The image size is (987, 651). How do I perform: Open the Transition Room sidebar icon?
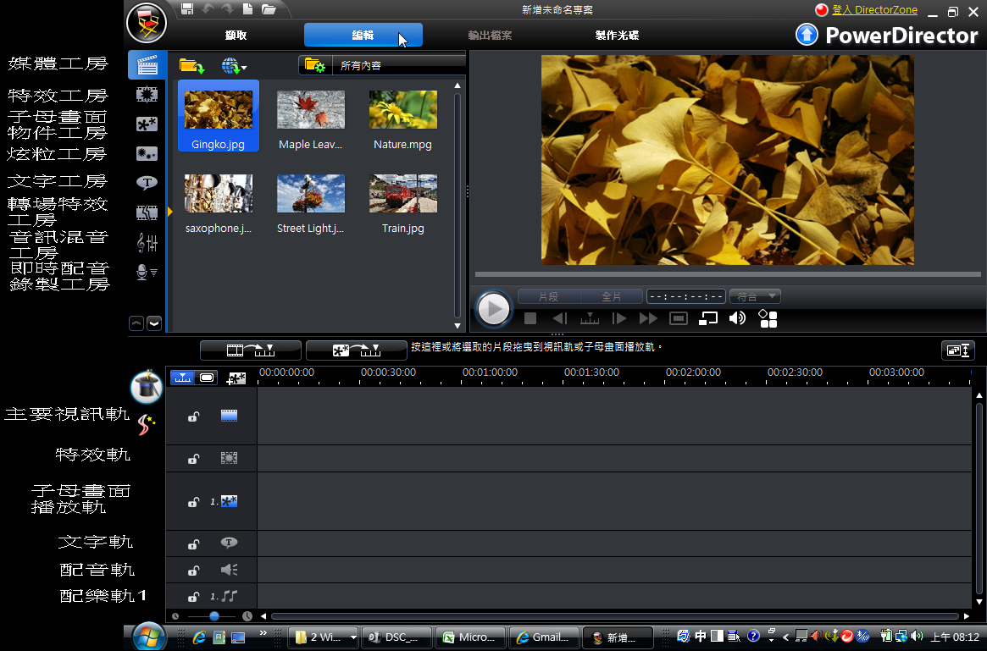147,212
